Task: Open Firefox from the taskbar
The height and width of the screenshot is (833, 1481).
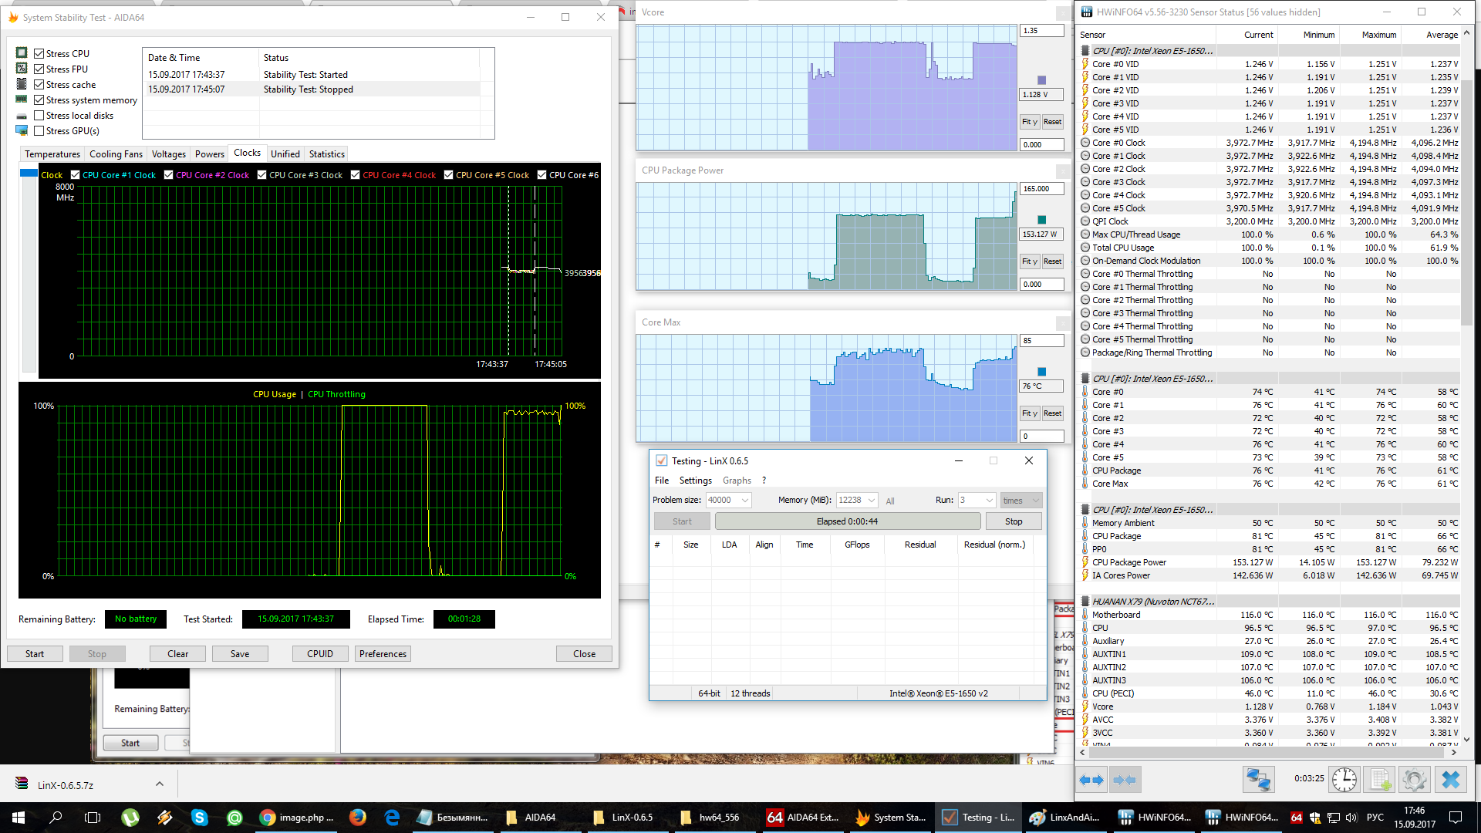Action: point(357,817)
